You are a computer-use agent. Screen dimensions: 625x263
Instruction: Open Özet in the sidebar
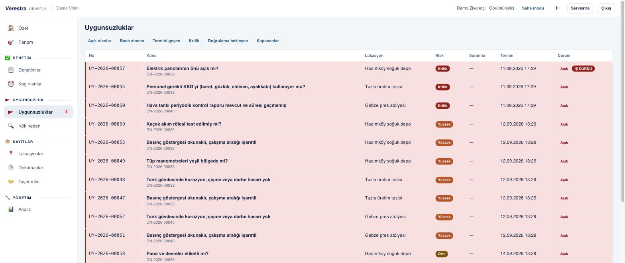coord(39,28)
